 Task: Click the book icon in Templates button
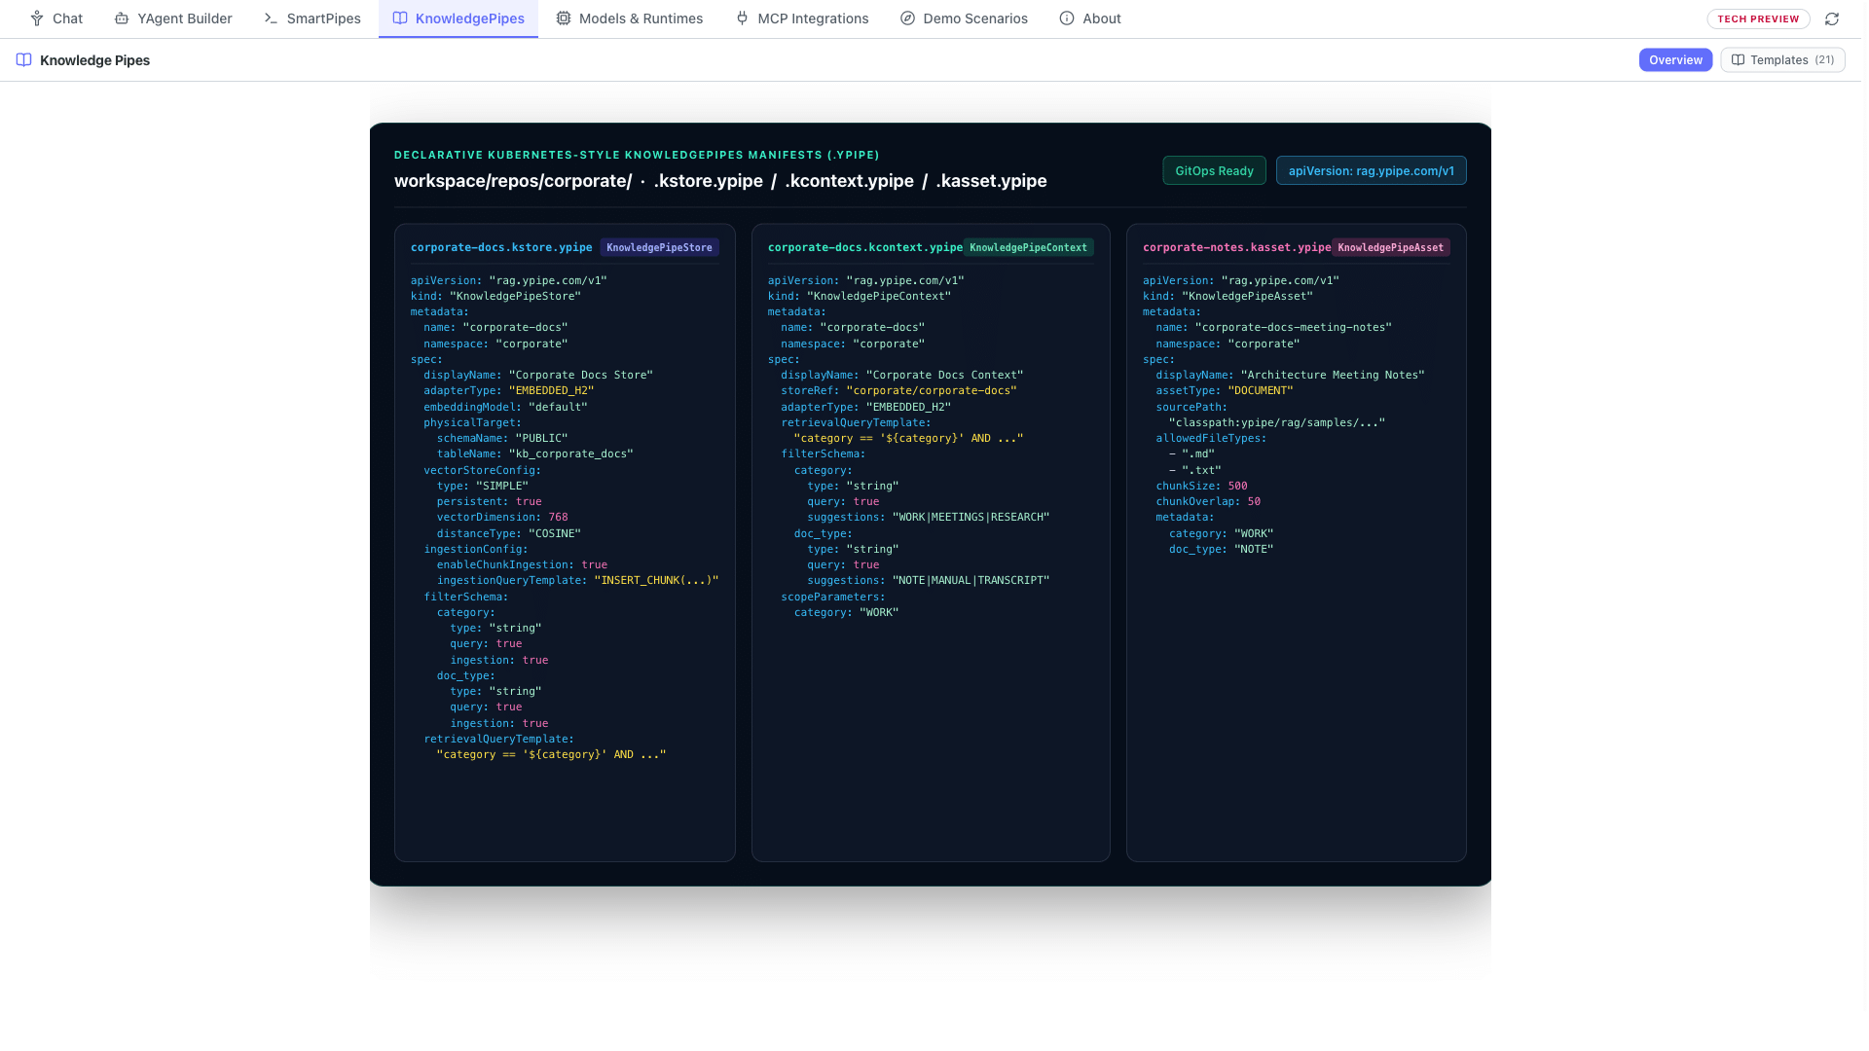tap(1738, 60)
